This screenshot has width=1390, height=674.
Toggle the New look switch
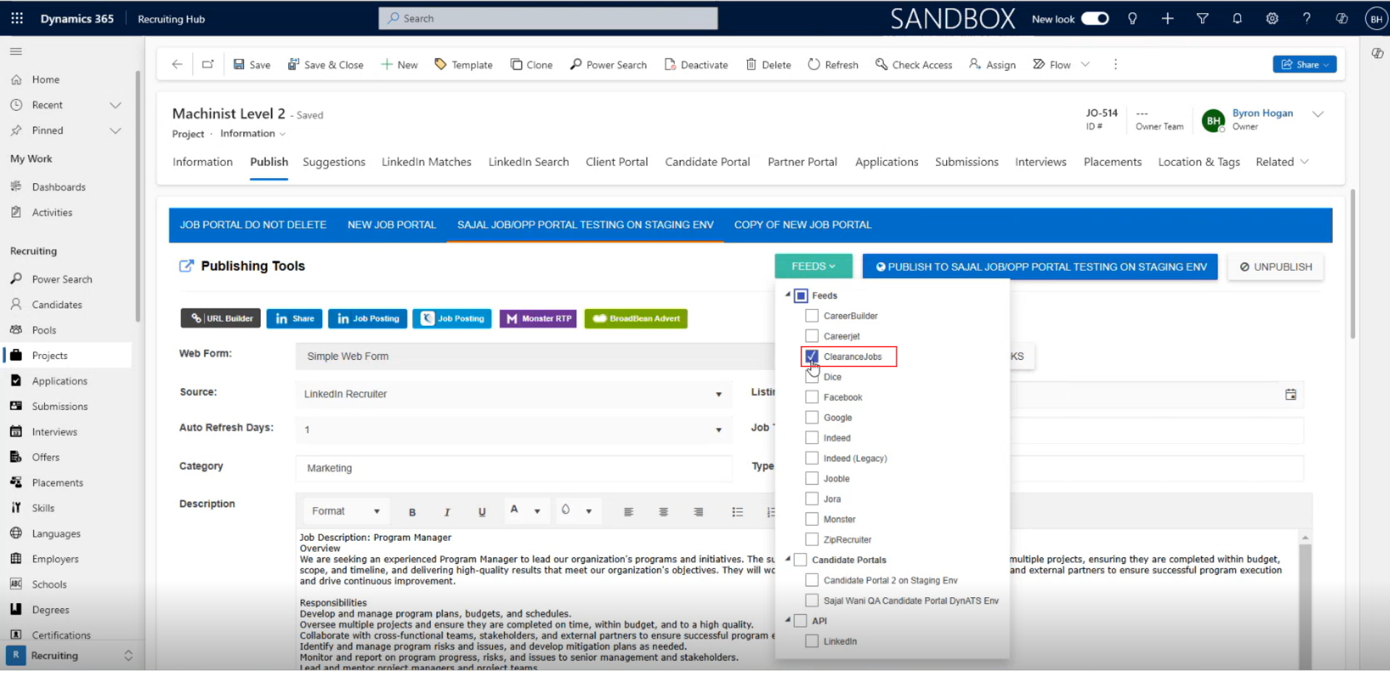(x=1095, y=19)
